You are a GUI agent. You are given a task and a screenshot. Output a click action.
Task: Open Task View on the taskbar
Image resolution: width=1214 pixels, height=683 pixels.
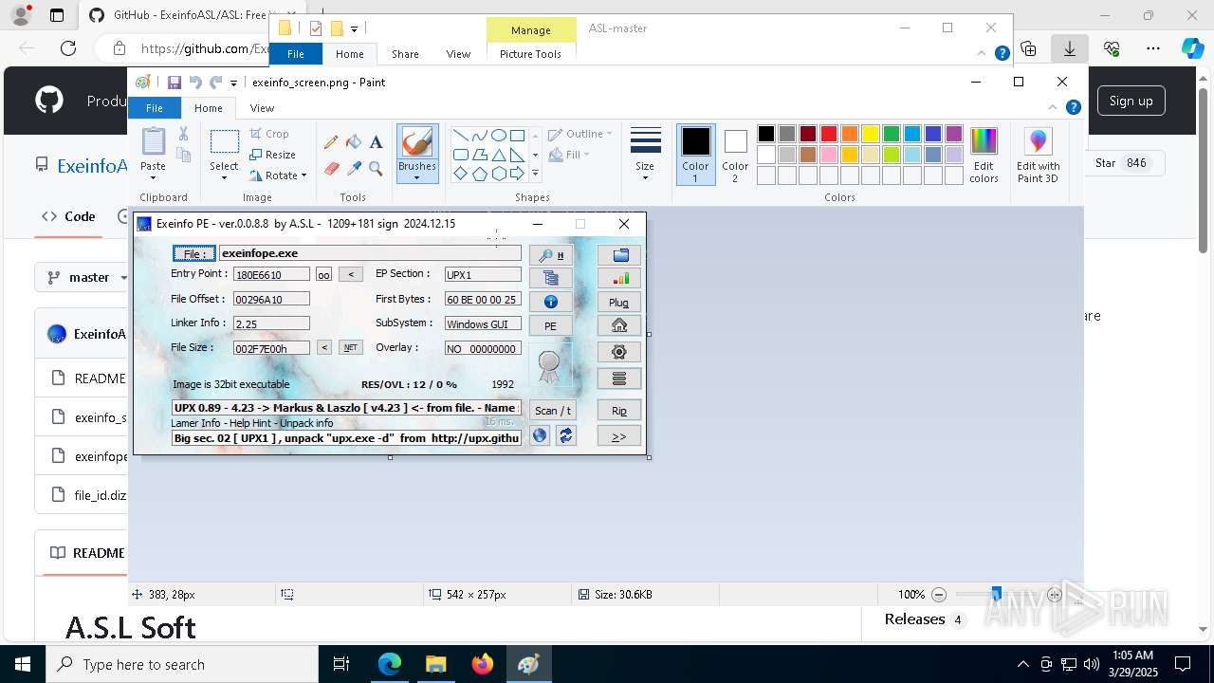point(342,664)
